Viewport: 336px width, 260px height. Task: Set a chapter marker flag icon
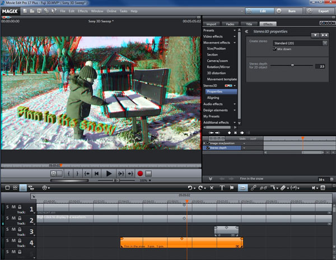tap(232, 188)
